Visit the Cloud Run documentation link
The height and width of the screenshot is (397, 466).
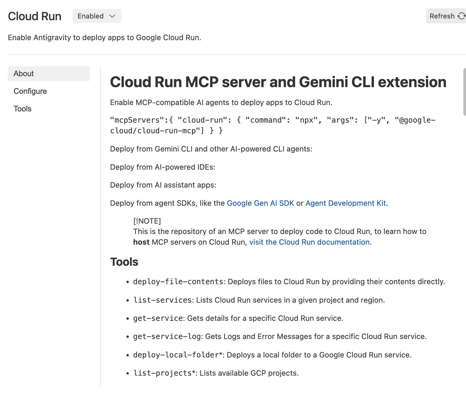click(x=309, y=242)
